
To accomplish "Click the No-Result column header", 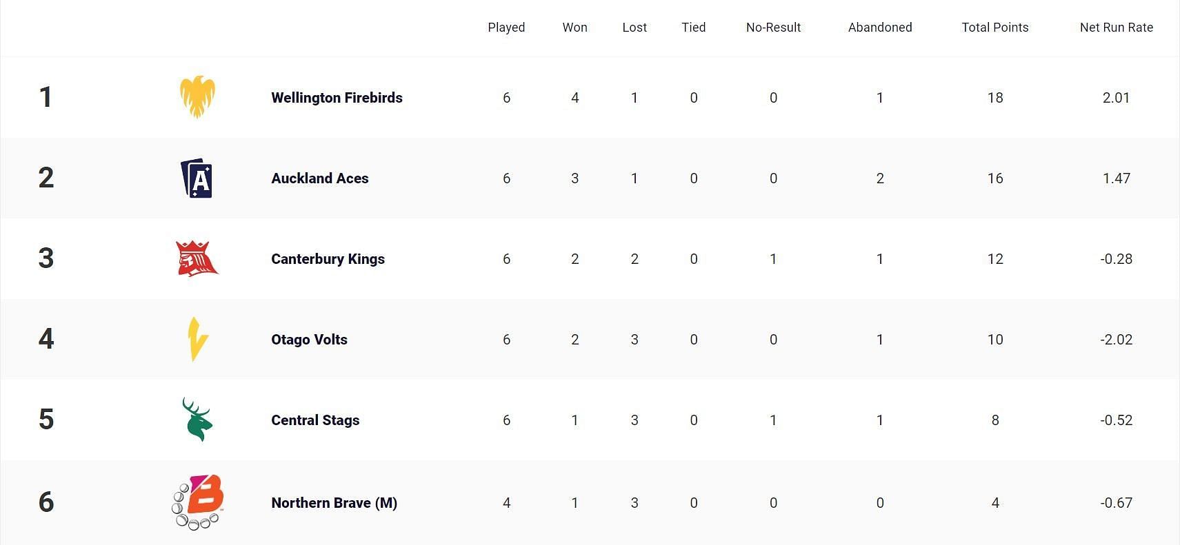I will click(x=773, y=28).
